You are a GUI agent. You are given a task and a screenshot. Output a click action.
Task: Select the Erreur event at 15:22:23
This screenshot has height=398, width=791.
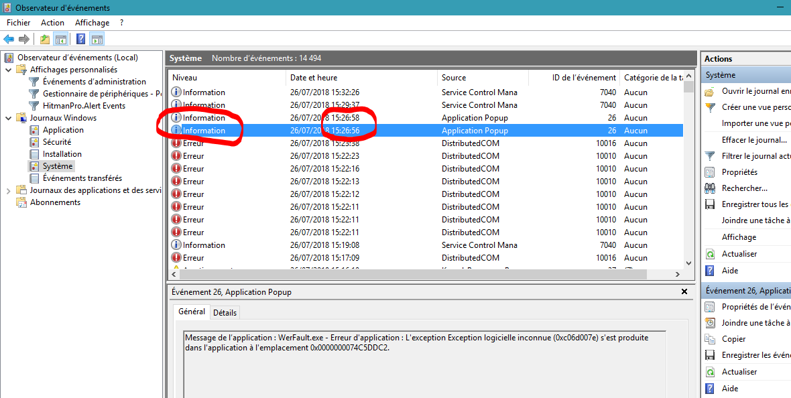click(x=426, y=156)
